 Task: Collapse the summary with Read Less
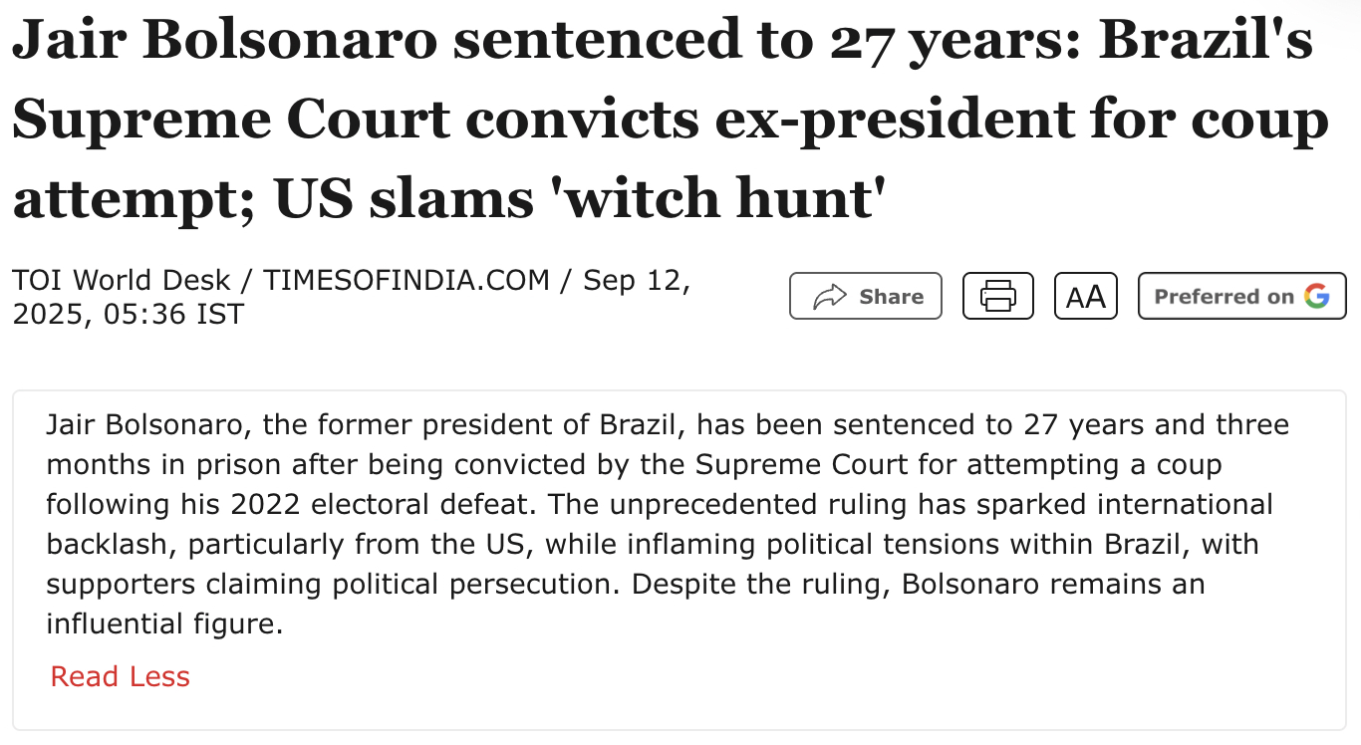point(121,677)
